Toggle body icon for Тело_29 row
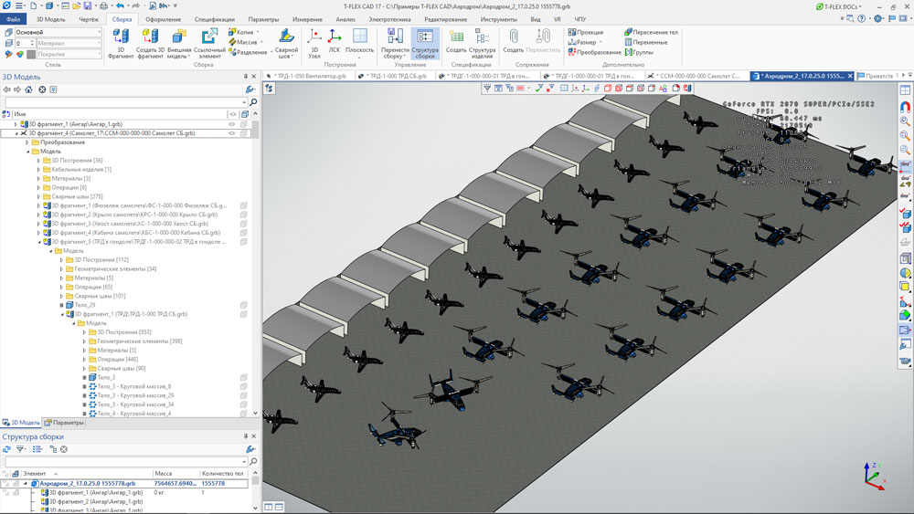Image resolution: width=914 pixels, height=514 pixels. [x=244, y=305]
